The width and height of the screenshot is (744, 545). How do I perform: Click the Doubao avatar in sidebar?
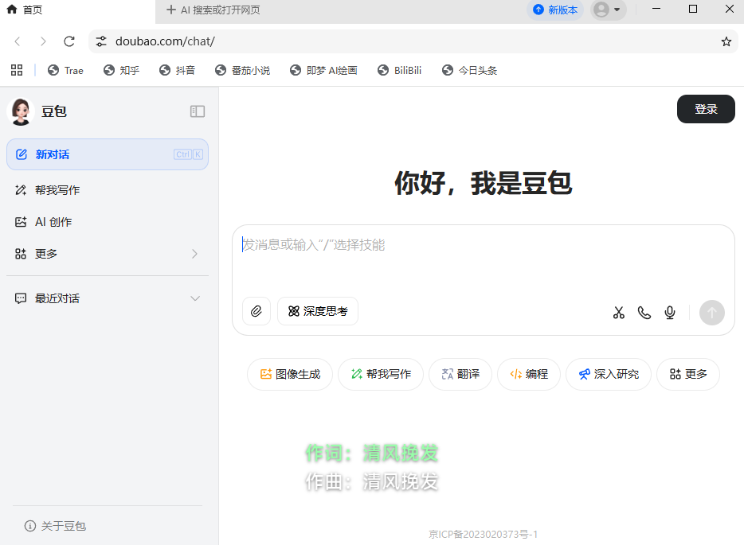click(x=21, y=111)
